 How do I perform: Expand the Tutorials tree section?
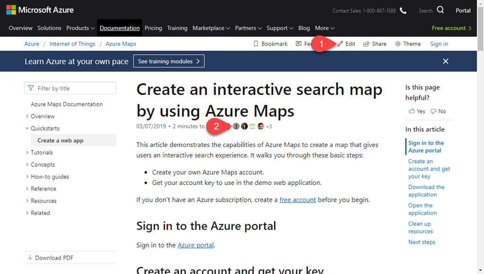pos(27,153)
